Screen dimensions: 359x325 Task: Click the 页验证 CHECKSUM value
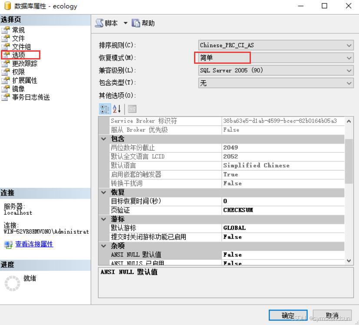pos(283,210)
